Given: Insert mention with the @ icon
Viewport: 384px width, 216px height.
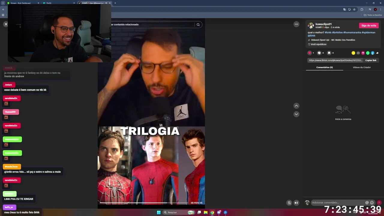Looking at the screenshot, I should 367,203.
